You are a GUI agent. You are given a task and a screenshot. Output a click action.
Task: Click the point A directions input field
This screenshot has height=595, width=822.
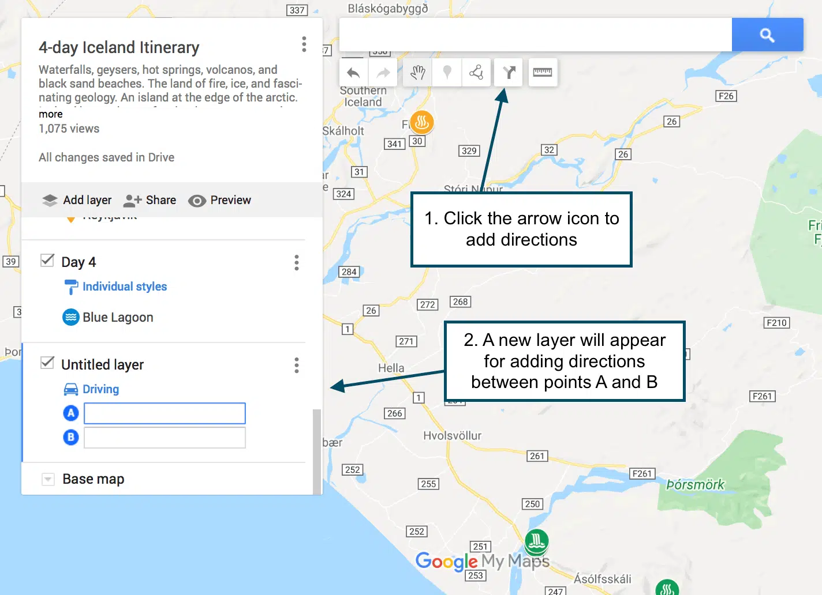click(x=165, y=413)
